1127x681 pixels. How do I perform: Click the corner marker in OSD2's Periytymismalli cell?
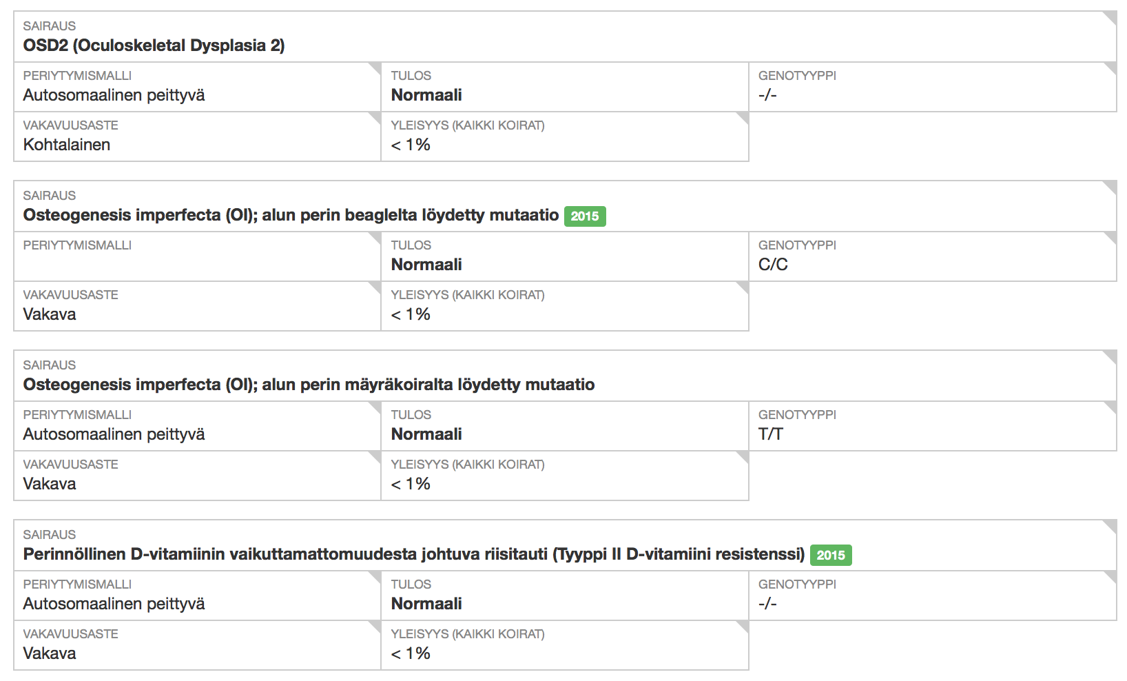(375, 68)
